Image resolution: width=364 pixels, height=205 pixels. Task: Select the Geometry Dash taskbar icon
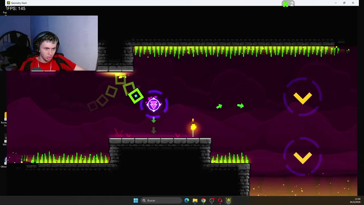pyautogui.click(x=228, y=200)
